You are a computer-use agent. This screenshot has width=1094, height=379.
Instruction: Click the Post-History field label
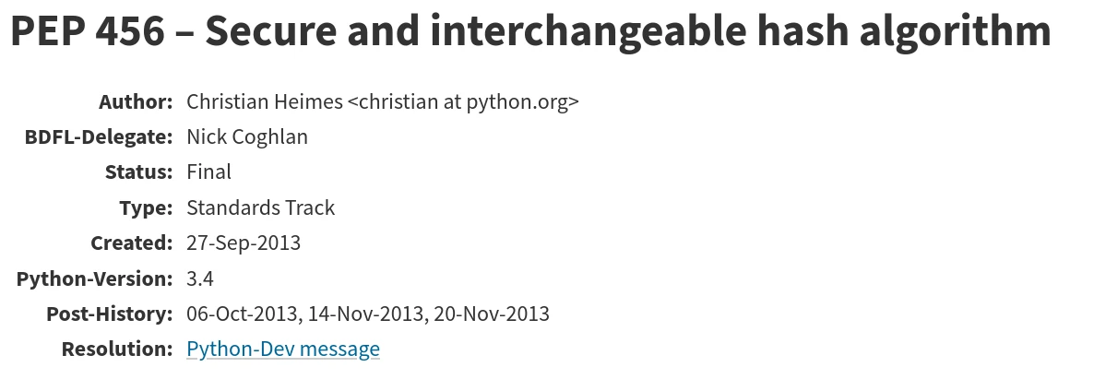110,314
